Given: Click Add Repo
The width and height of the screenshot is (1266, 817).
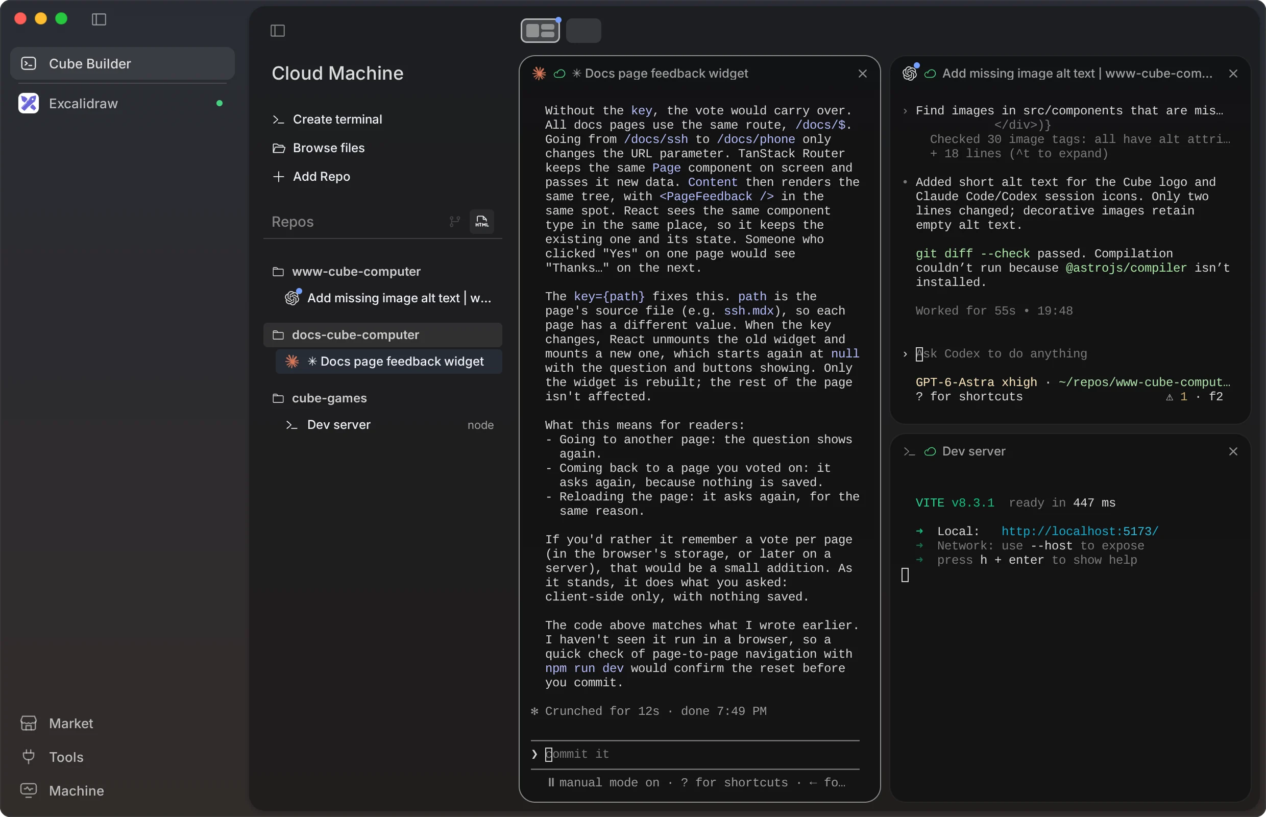Looking at the screenshot, I should pyautogui.click(x=311, y=177).
